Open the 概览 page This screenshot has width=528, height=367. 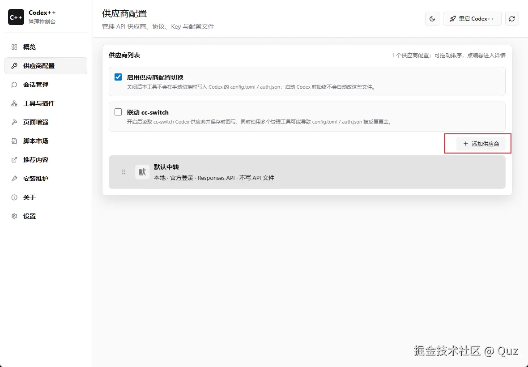click(46, 47)
